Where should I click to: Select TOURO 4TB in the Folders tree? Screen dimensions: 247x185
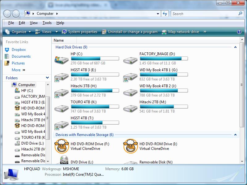pos(30,138)
